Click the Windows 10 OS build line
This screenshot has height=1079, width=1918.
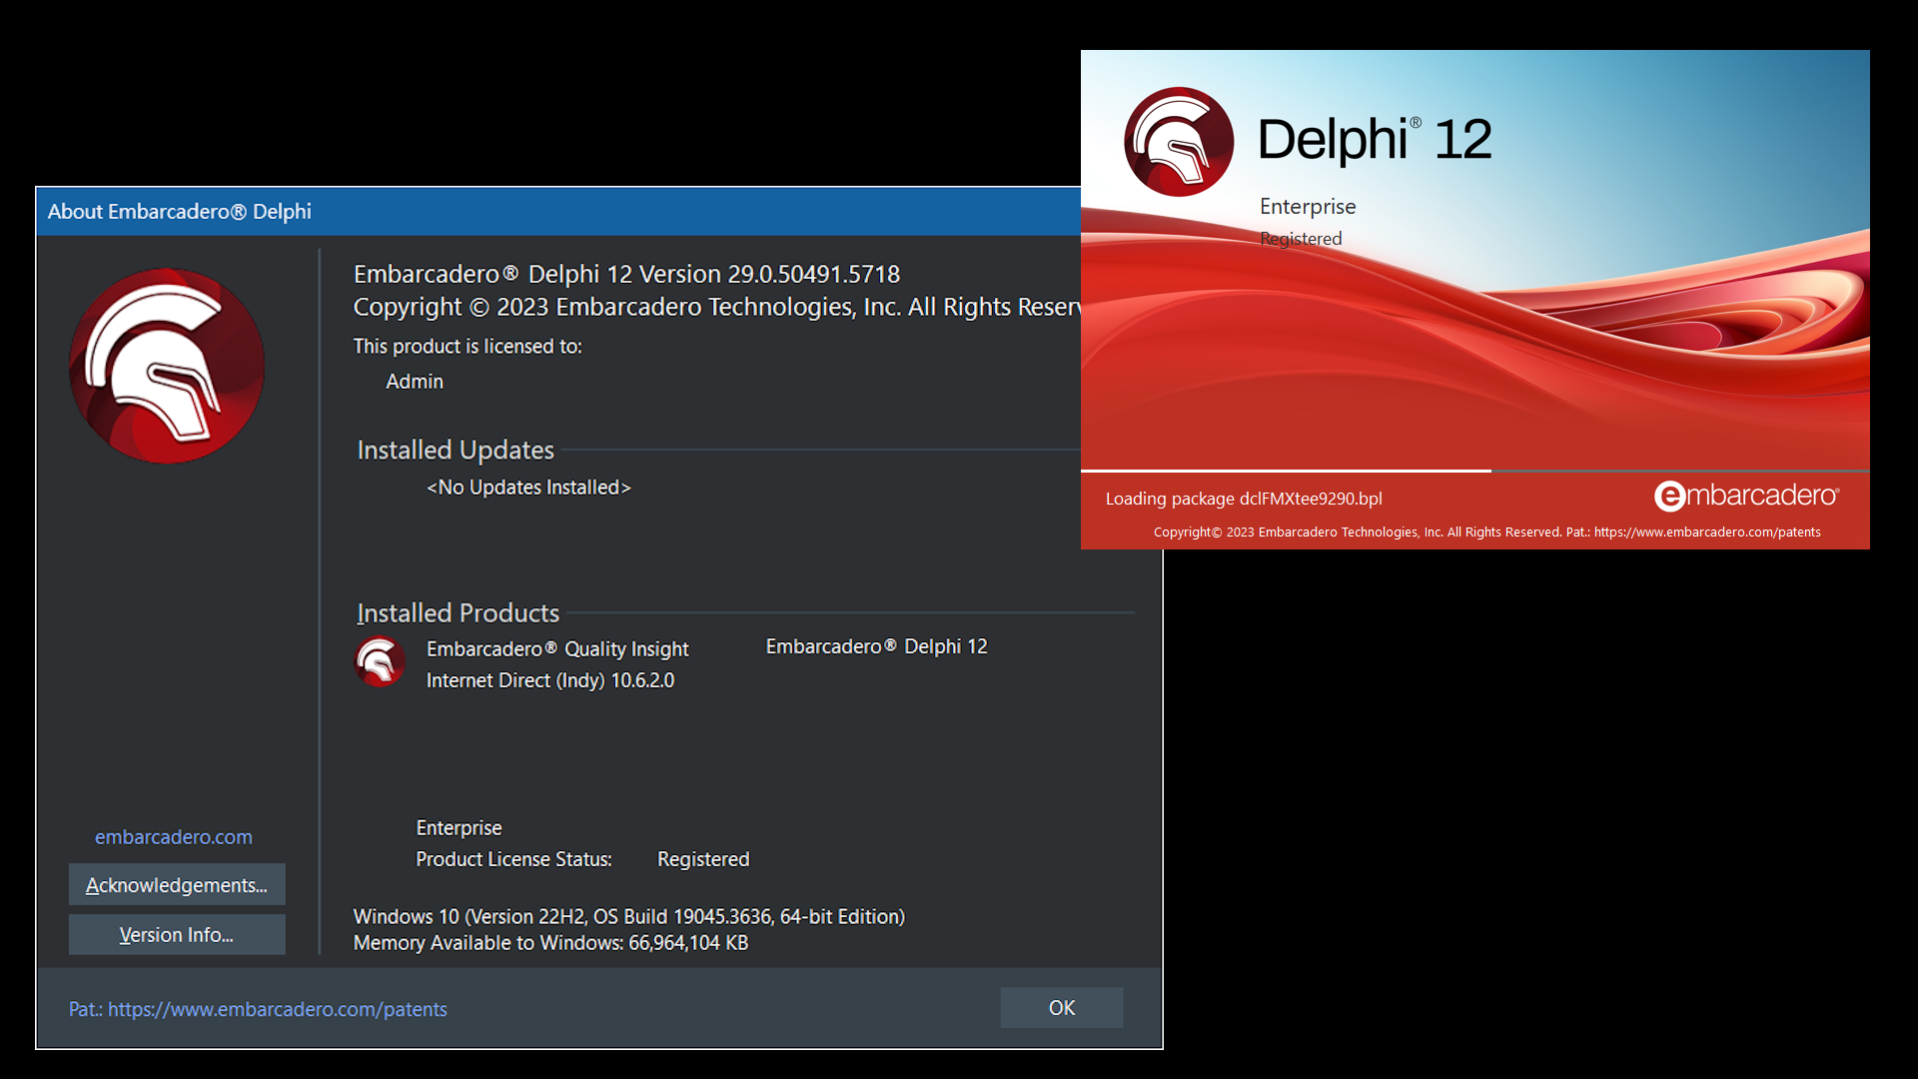pos(629,916)
